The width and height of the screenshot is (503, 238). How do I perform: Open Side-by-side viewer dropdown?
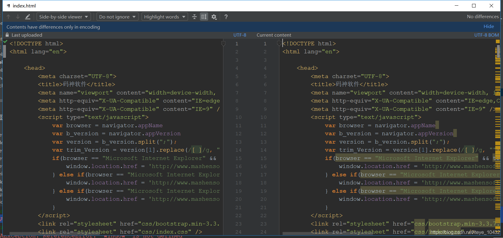tap(63, 17)
